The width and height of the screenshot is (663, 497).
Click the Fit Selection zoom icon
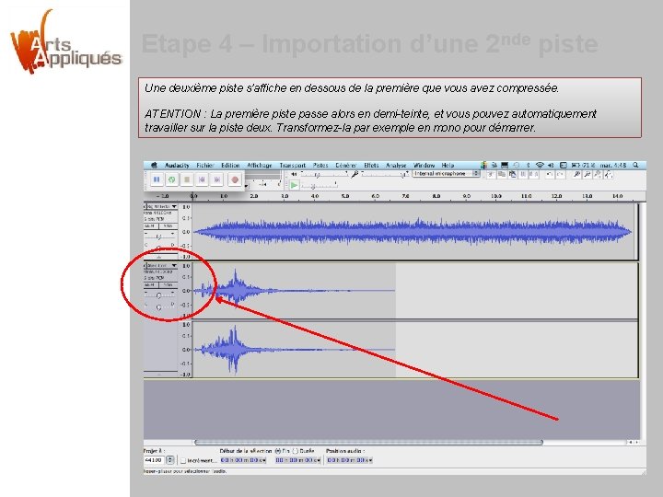(x=598, y=174)
